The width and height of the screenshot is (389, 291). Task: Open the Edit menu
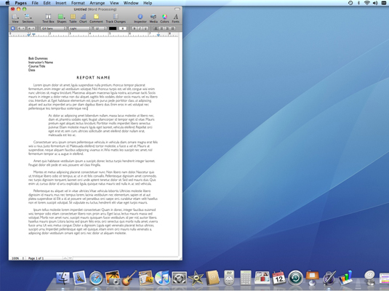pos(47,3)
